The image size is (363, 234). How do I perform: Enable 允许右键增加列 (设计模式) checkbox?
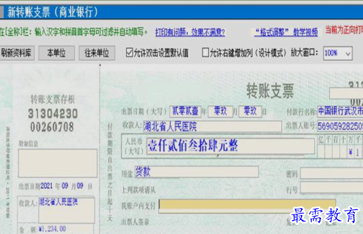point(205,53)
